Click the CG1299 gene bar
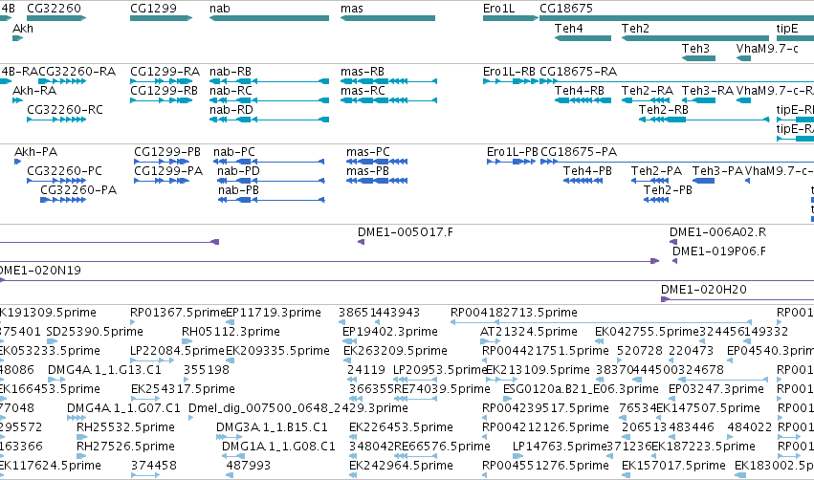The width and height of the screenshot is (814, 480). tap(161, 18)
